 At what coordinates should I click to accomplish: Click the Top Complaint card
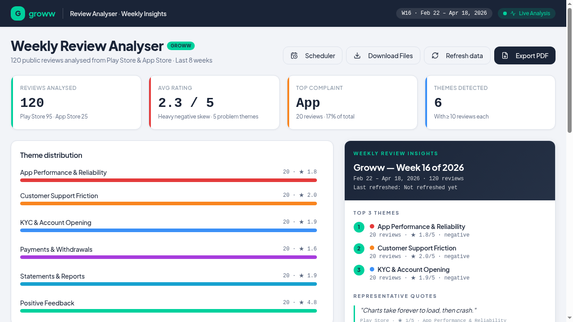pyautogui.click(x=352, y=102)
